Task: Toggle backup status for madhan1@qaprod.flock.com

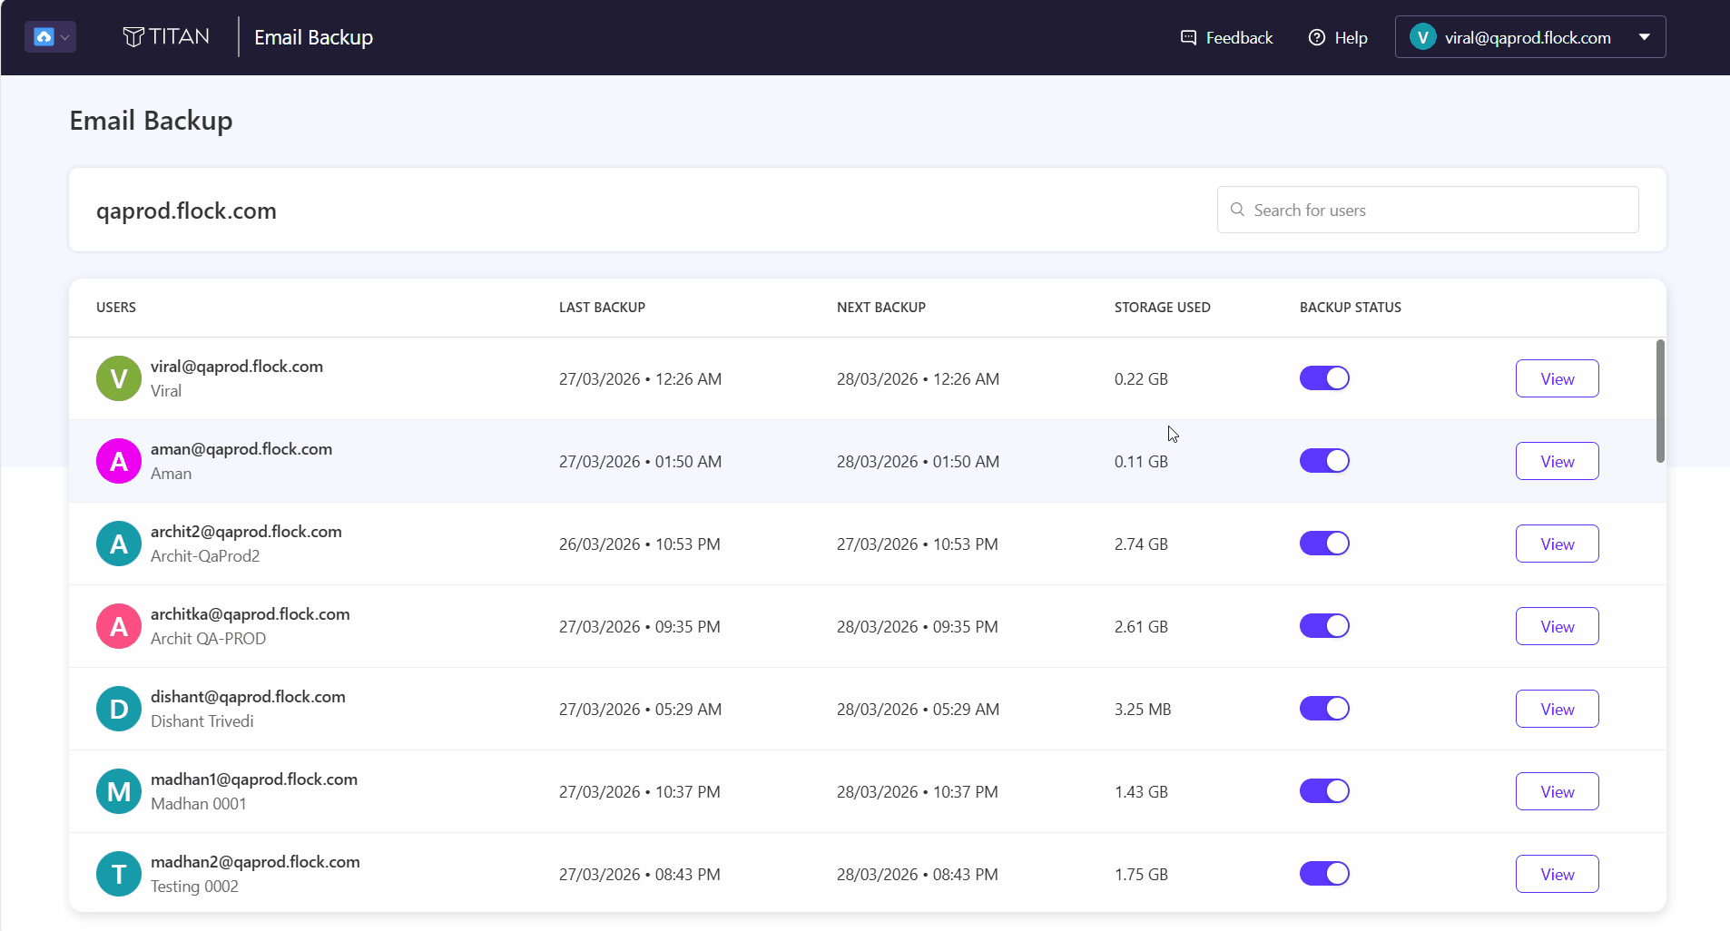Action: coord(1324,791)
